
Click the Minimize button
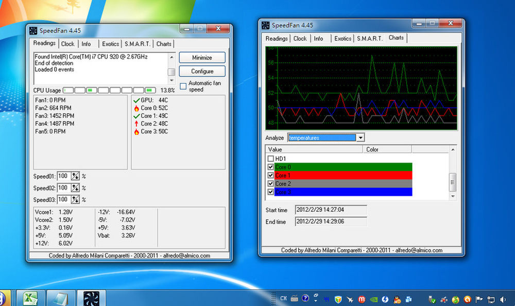point(202,58)
